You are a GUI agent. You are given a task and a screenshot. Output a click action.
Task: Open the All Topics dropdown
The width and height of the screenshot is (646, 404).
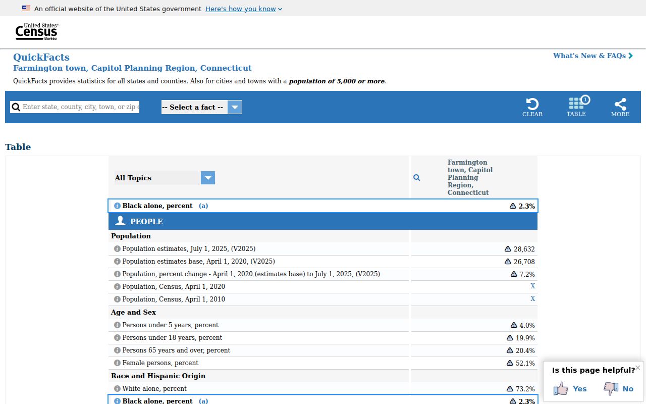coord(165,178)
